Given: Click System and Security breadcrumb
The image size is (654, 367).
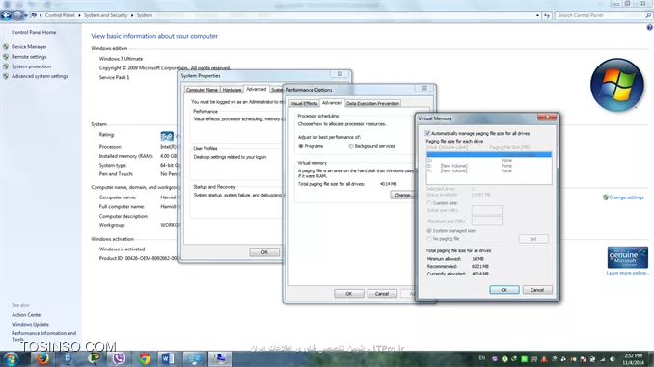Looking at the screenshot, I should click(105, 15).
